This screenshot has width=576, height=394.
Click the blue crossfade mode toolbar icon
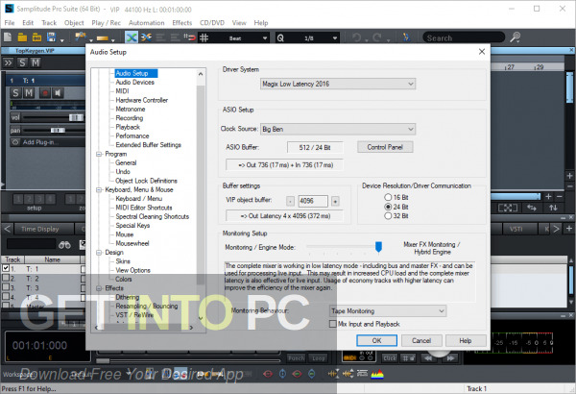point(132,37)
